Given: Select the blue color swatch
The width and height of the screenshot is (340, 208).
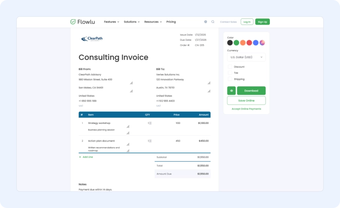Looking at the screenshot, I should (255, 42).
